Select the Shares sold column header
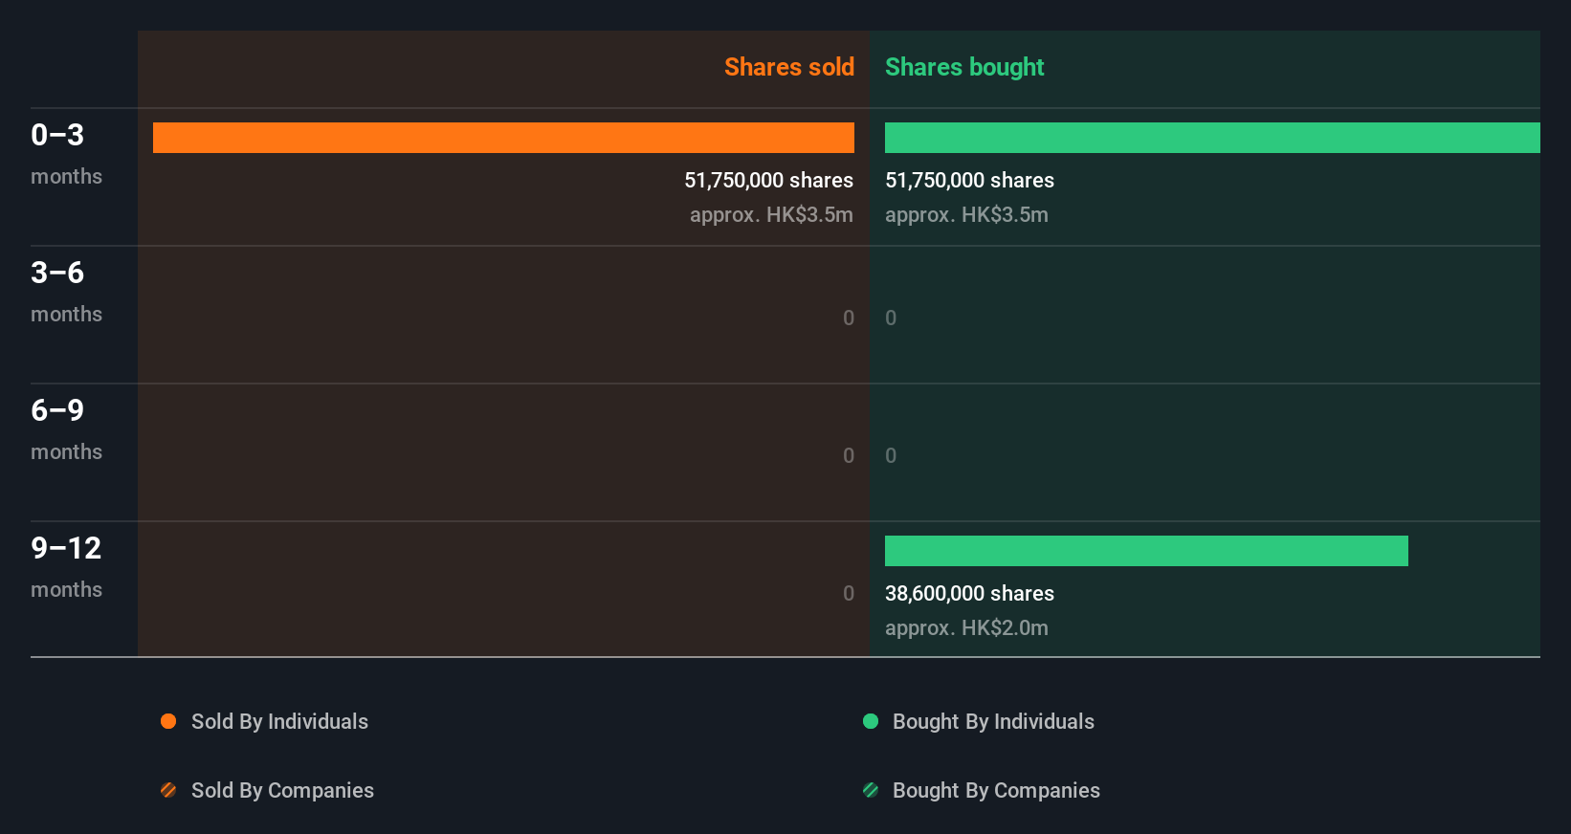The width and height of the screenshot is (1571, 834). point(788,67)
